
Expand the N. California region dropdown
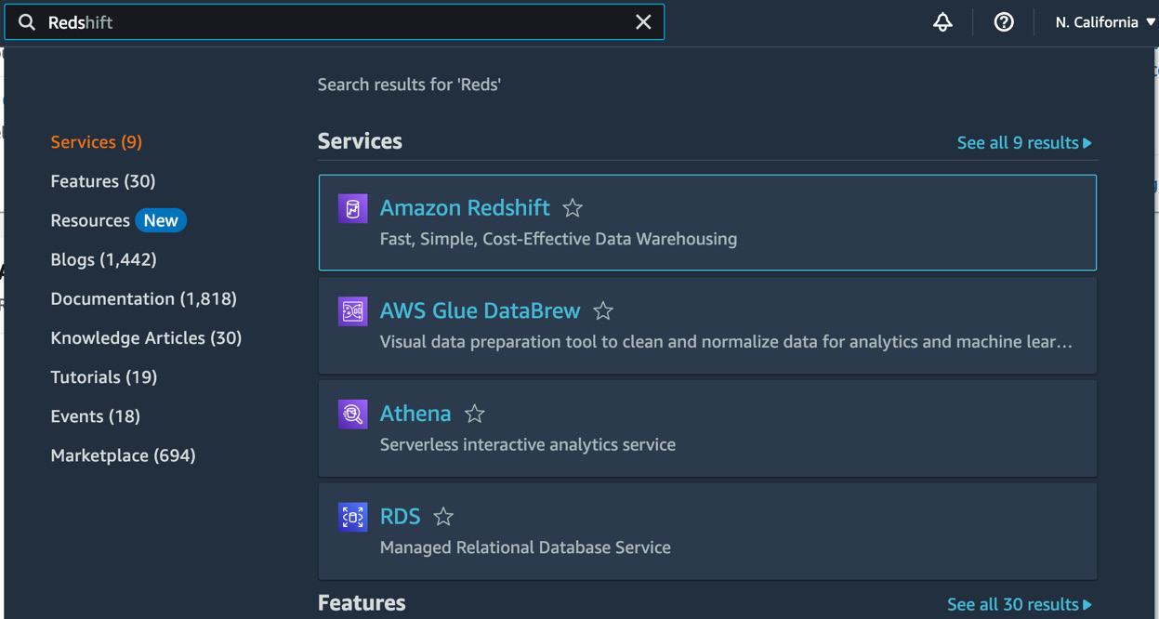tap(1105, 22)
